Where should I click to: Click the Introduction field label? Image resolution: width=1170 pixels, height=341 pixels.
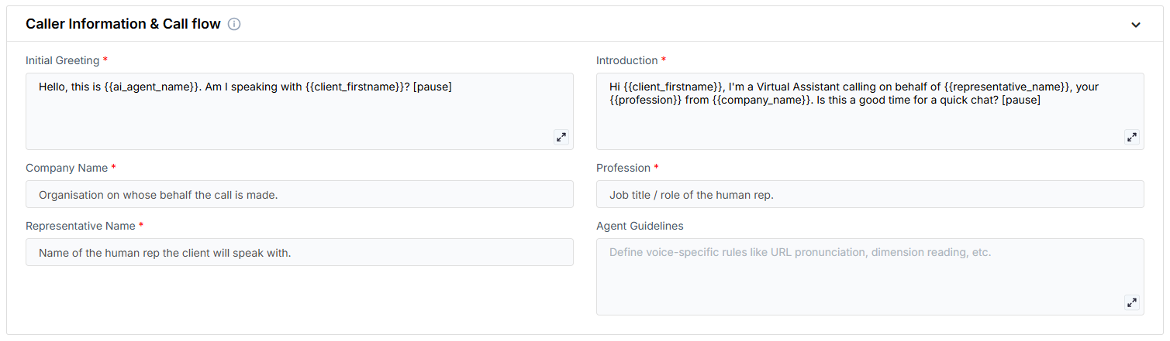click(626, 60)
